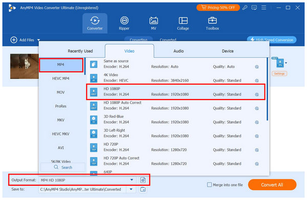Open the Collage module
Image resolution: width=307 pixels, height=200 pixels.
coord(183,23)
